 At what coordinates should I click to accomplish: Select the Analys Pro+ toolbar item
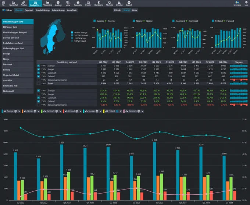[x=35, y=3]
